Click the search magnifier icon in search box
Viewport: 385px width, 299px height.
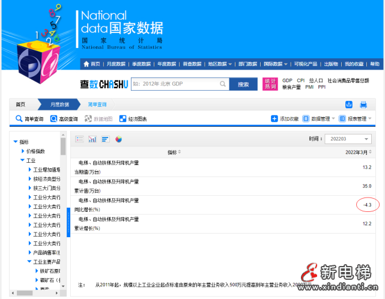[222, 84]
